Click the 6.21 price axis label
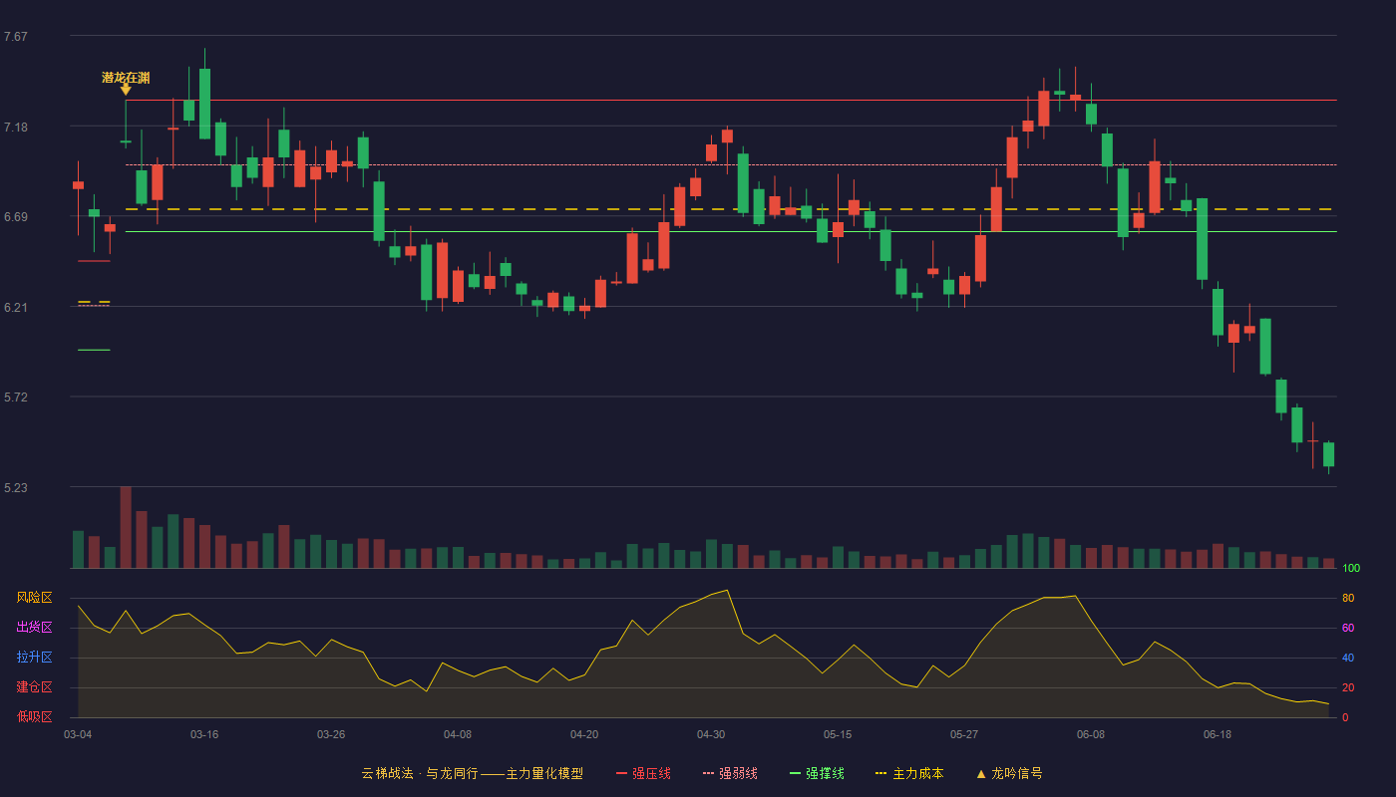 click(16, 308)
